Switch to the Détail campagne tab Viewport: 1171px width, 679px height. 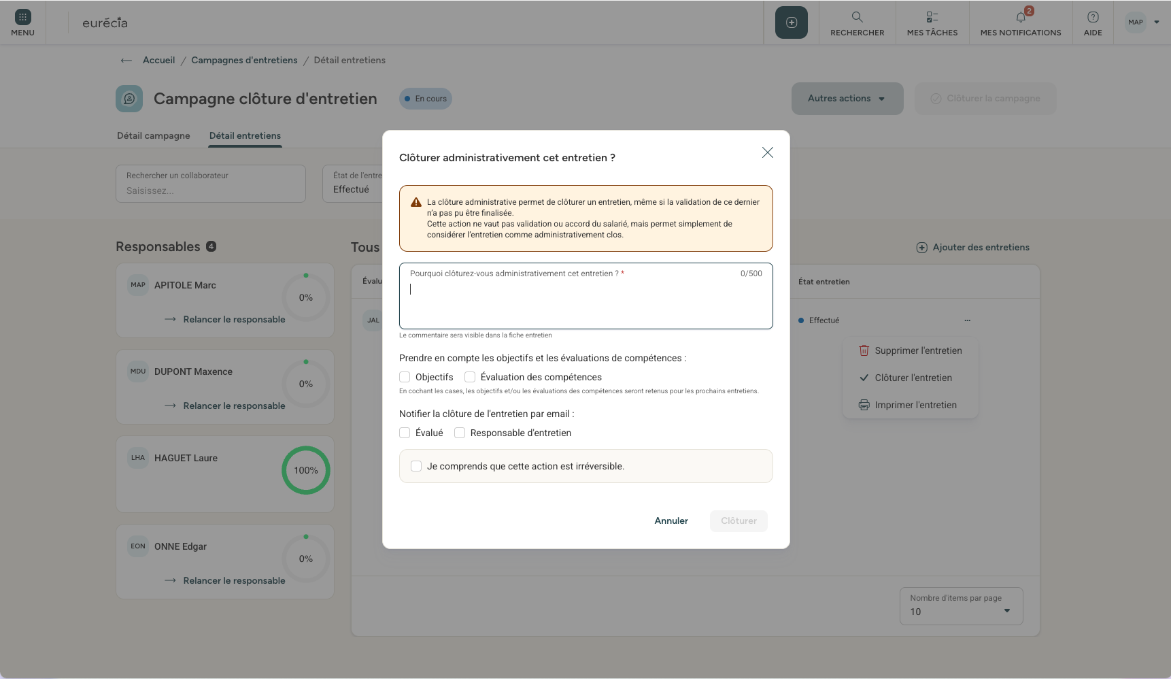[154, 136]
